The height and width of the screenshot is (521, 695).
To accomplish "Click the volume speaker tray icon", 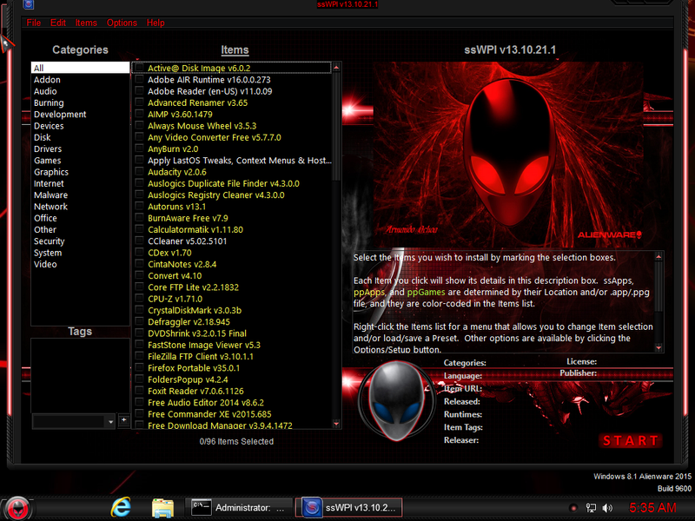I will (x=608, y=507).
